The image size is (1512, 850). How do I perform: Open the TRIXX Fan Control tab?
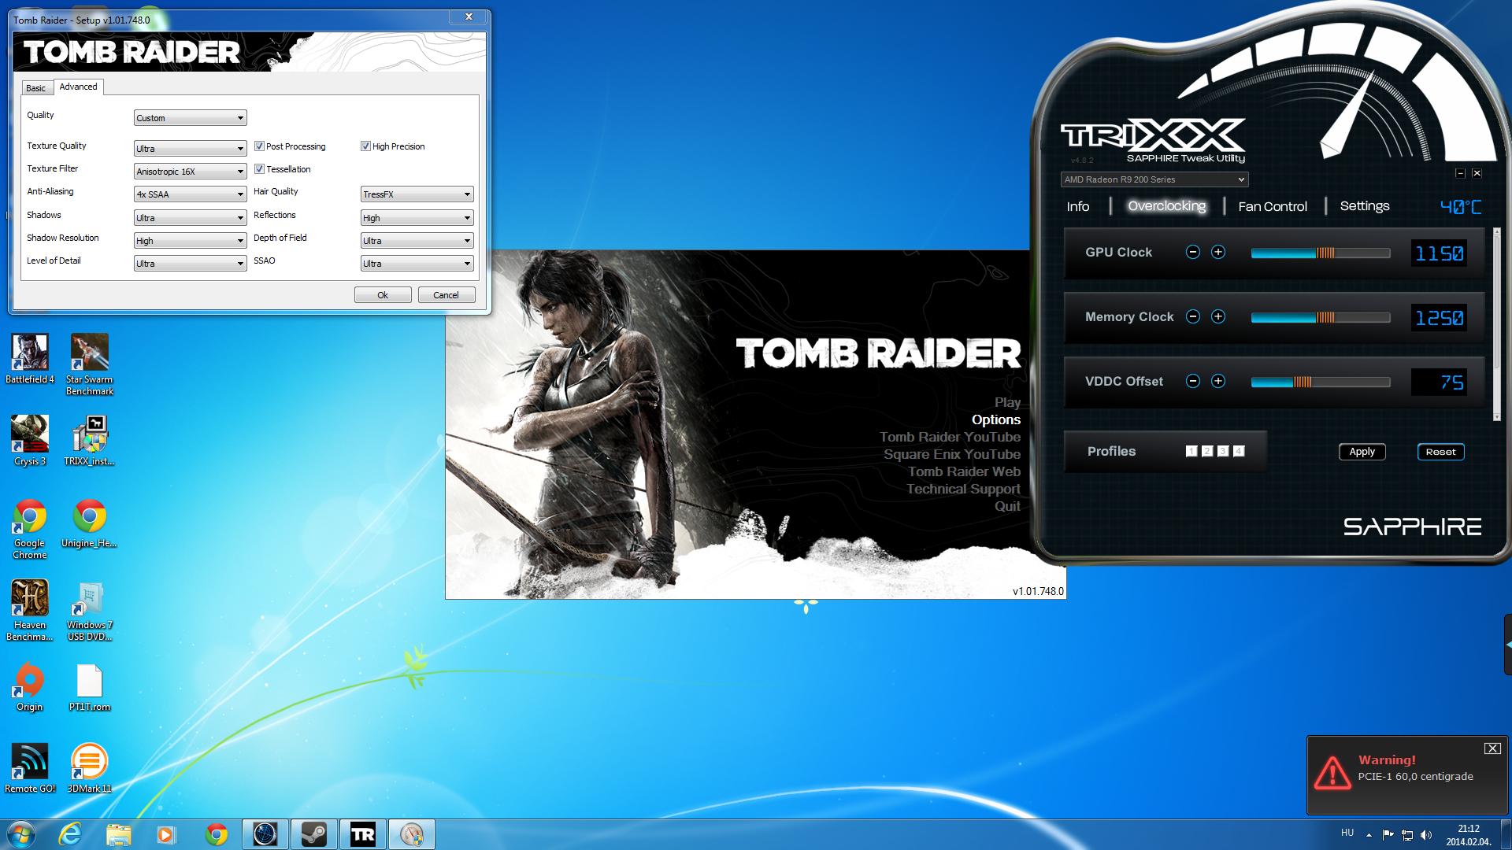coord(1273,206)
